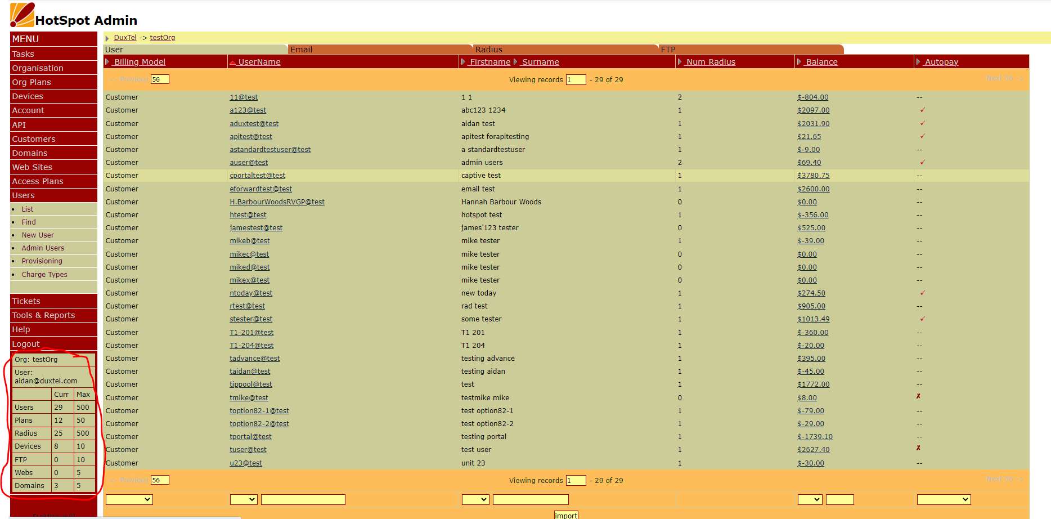Open the Customers menu item
The height and width of the screenshot is (519, 1051).
[53, 139]
